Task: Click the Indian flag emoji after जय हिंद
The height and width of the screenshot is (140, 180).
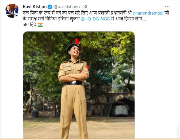Action: pyautogui.click(x=40, y=25)
